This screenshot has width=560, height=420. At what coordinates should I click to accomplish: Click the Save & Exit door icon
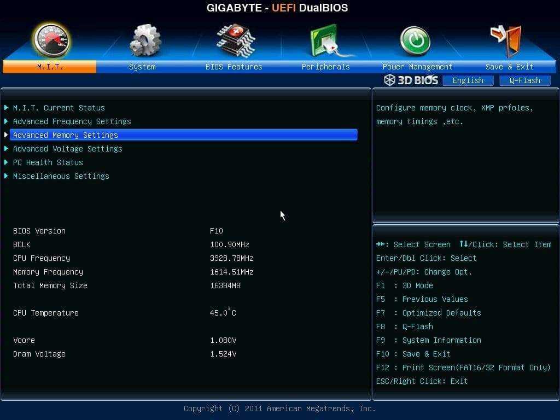click(507, 40)
